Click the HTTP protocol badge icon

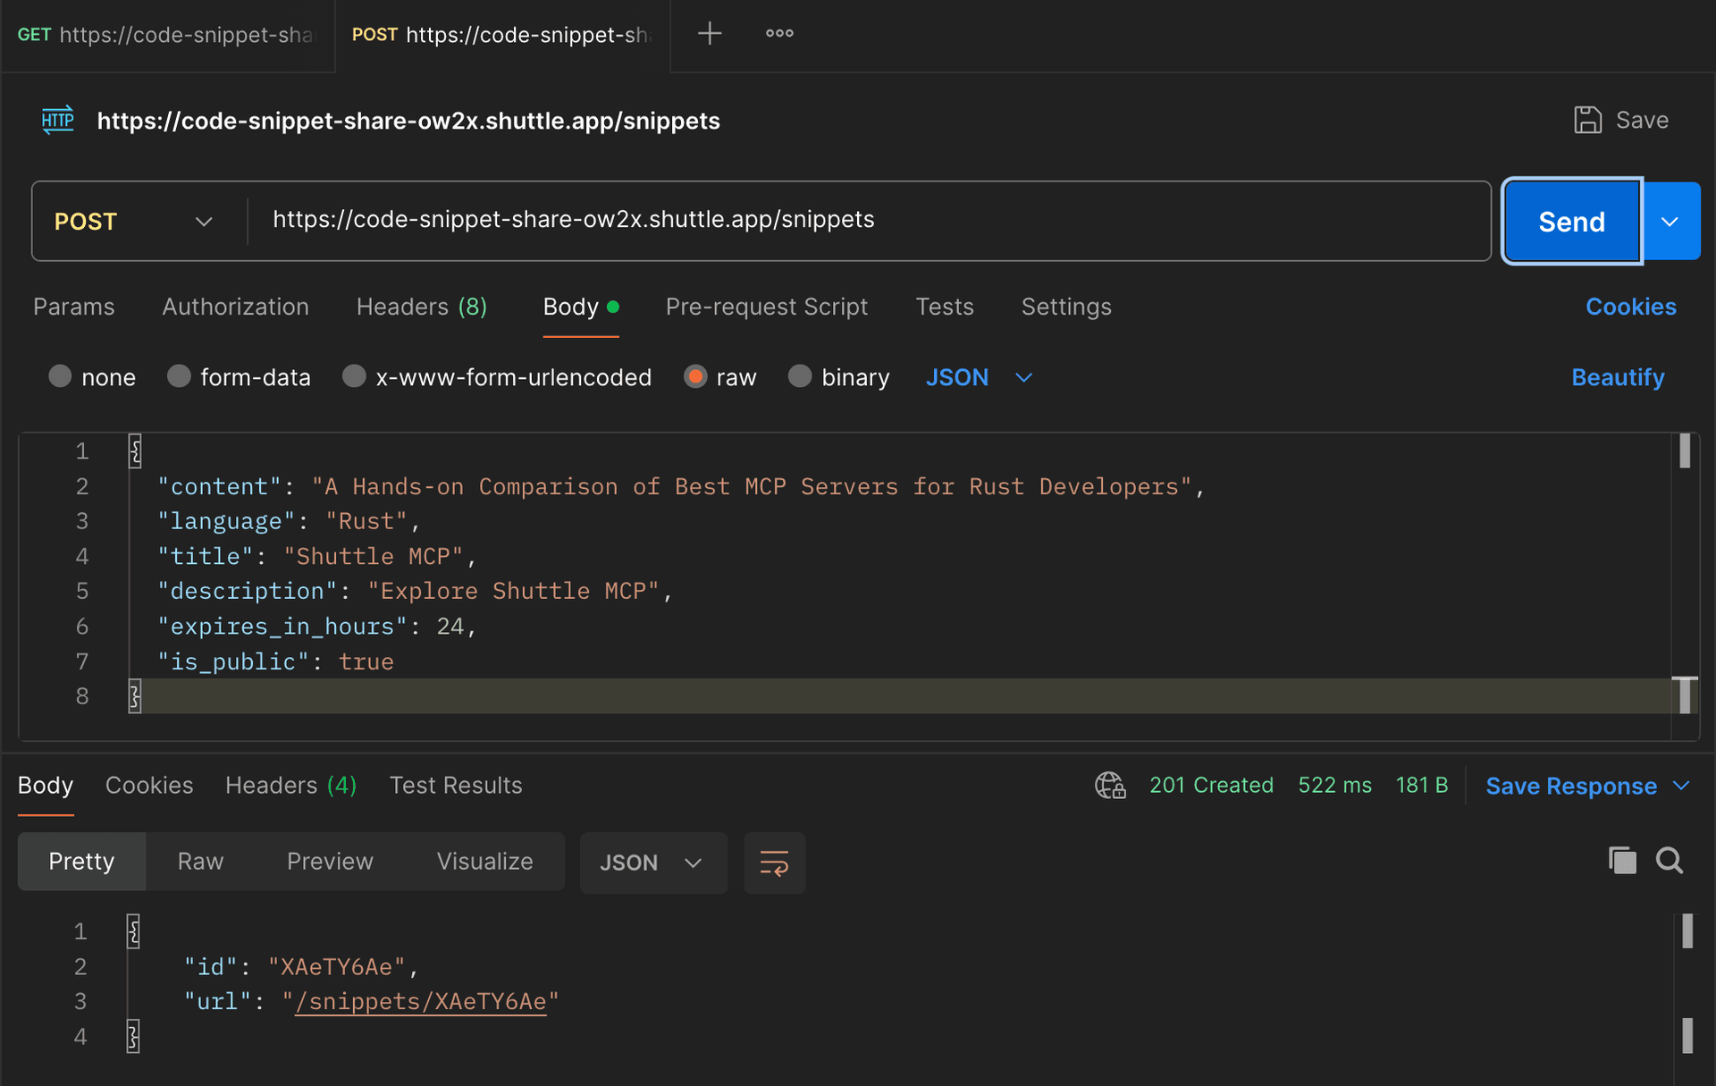pyautogui.click(x=57, y=120)
